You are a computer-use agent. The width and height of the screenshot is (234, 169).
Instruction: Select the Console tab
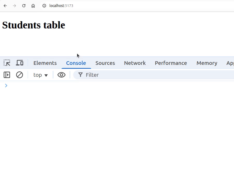point(76,63)
